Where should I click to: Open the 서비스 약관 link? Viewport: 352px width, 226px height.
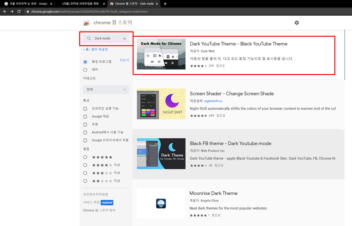coord(91,202)
